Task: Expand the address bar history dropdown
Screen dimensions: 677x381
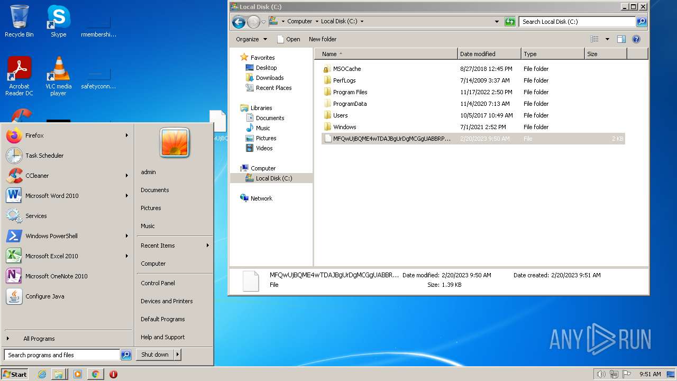Action: (x=497, y=22)
